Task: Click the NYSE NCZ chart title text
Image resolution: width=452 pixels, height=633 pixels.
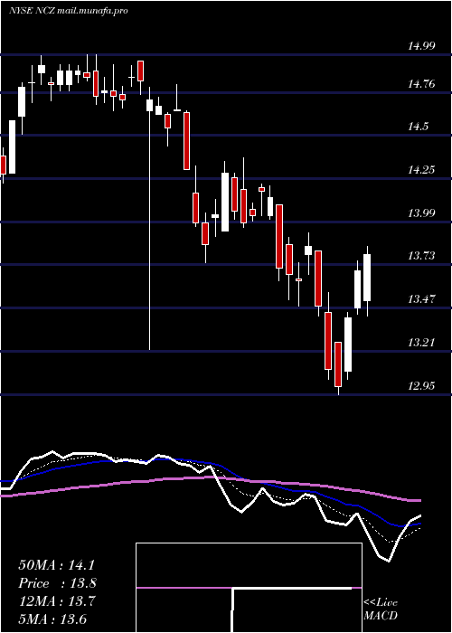Action: (68, 11)
